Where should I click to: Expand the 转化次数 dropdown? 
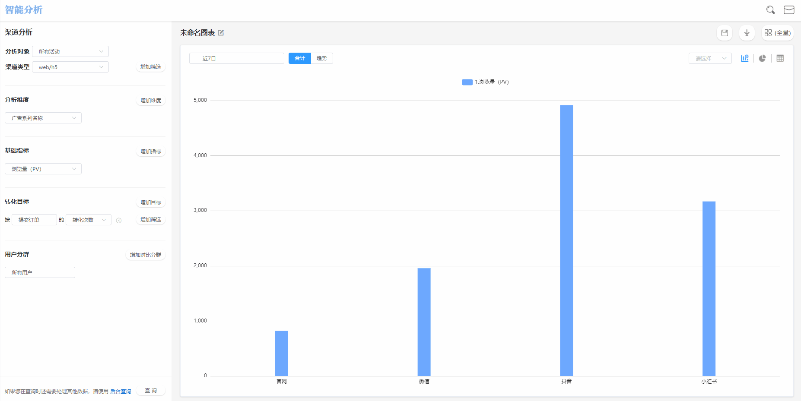[x=89, y=220]
